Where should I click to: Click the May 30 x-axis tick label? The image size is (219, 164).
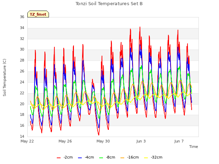click(x=103, y=141)
